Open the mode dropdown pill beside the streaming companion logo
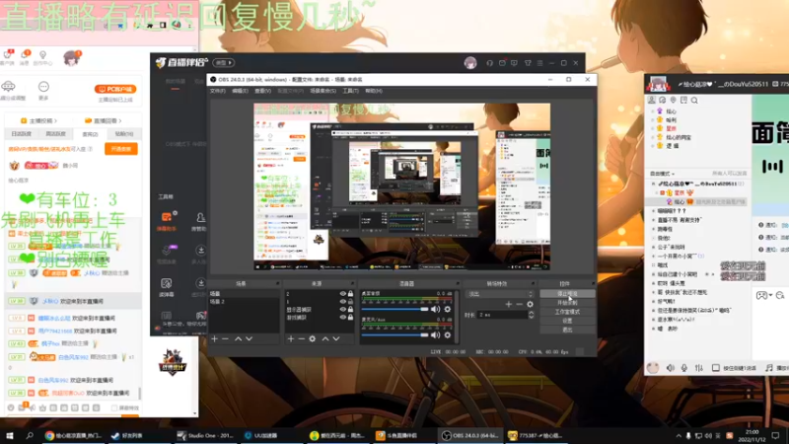 click(224, 63)
